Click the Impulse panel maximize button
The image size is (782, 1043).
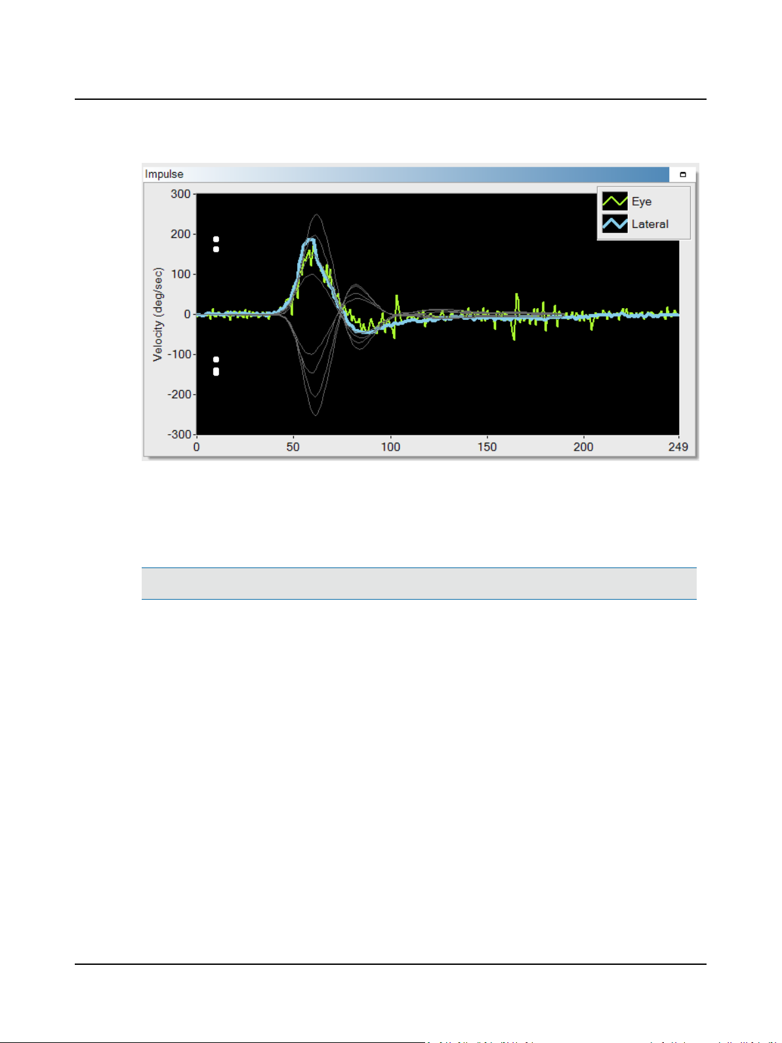tap(683, 174)
